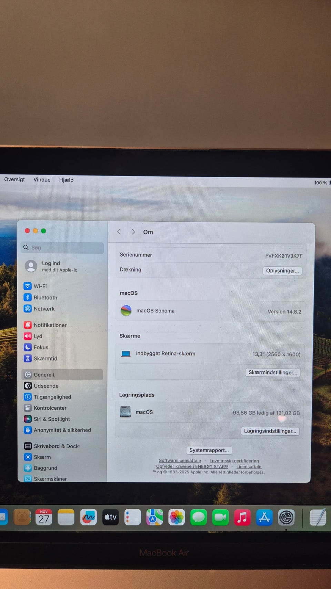This screenshot has width=331, height=589.
Task: Open Licensaftale link
Action: tap(249, 467)
